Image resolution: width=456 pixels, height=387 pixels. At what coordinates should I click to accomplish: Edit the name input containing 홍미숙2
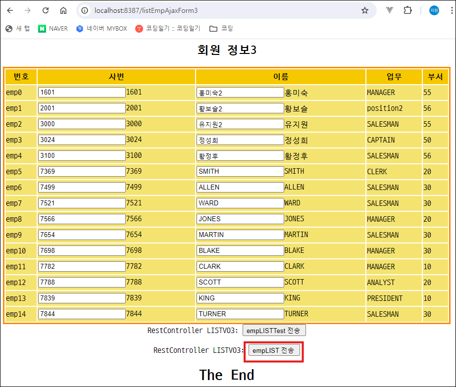(x=240, y=93)
